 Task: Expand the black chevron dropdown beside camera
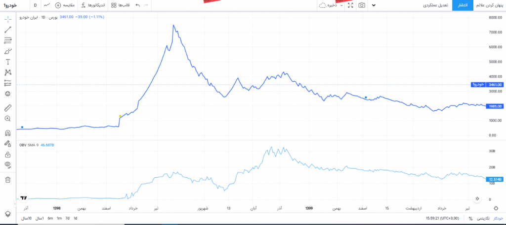pos(374,5)
